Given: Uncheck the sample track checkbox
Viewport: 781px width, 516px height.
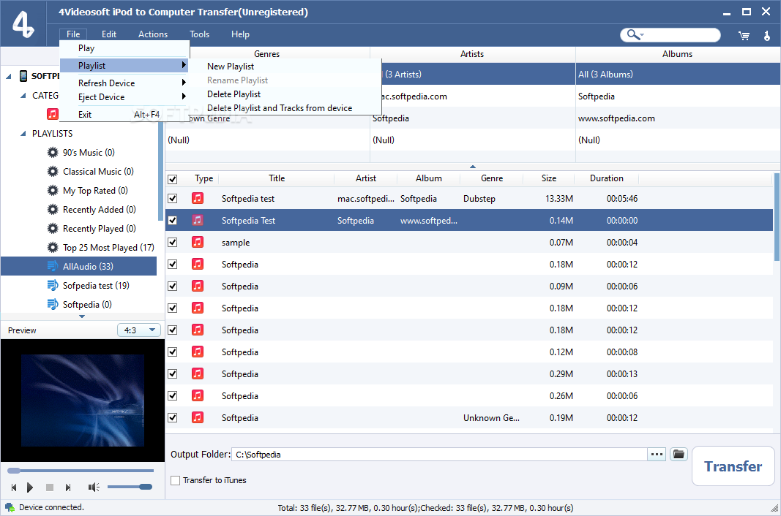Looking at the screenshot, I should coord(172,243).
